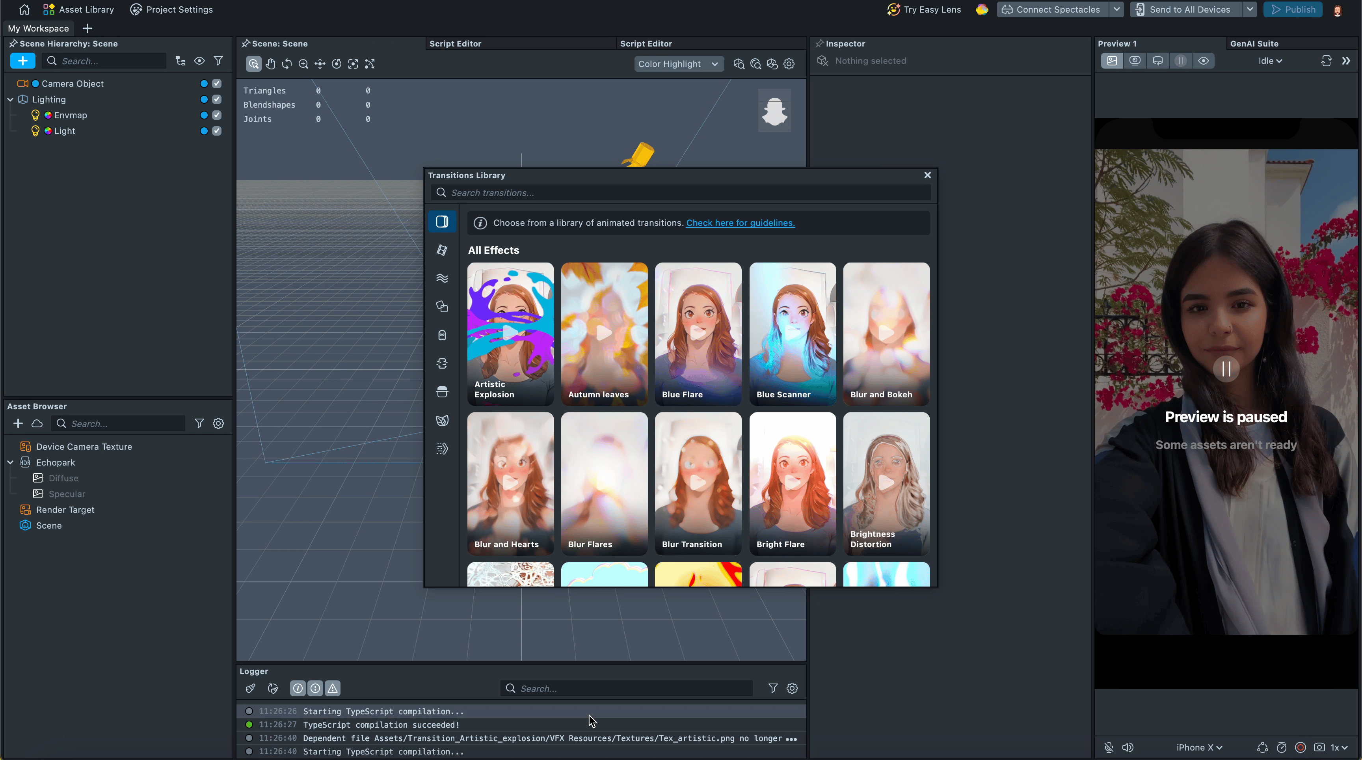1362x760 pixels.
Task: Uncheck the Camera Object enable checkbox
Action: pyautogui.click(x=217, y=84)
